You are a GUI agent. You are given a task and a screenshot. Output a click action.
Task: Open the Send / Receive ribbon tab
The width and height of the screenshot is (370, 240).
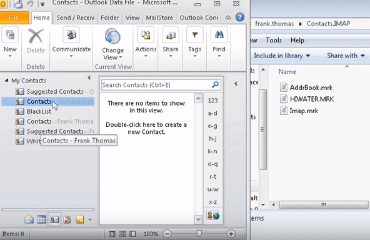click(76, 17)
